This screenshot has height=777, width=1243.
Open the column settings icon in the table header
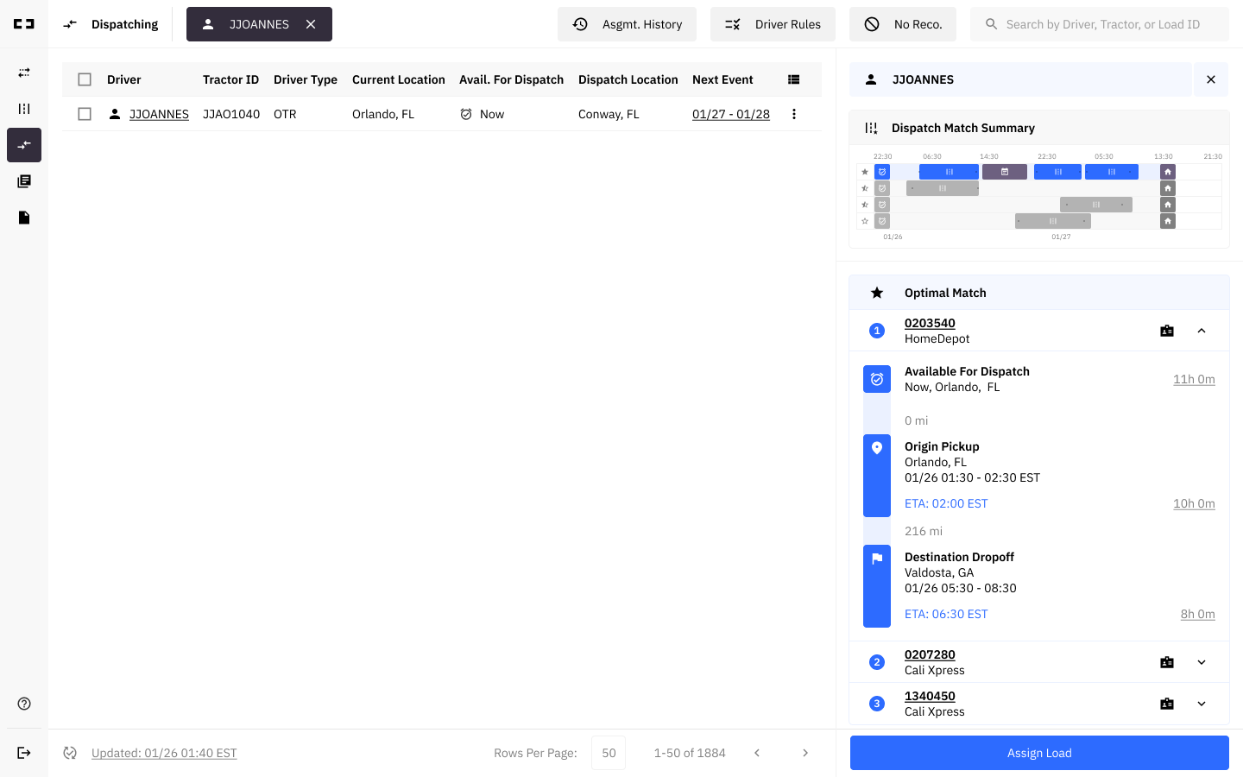[793, 79]
